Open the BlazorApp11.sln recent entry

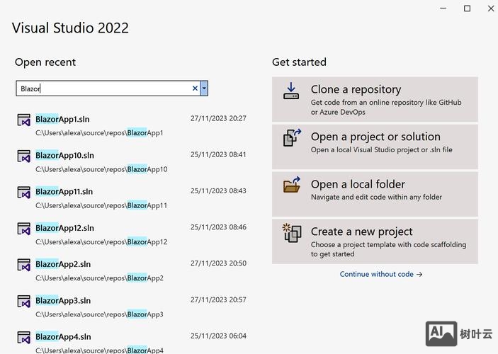(x=64, y=192)
